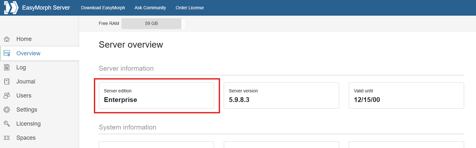
Task: Open the Settings gear icon
Action: [x=7, y=110]
